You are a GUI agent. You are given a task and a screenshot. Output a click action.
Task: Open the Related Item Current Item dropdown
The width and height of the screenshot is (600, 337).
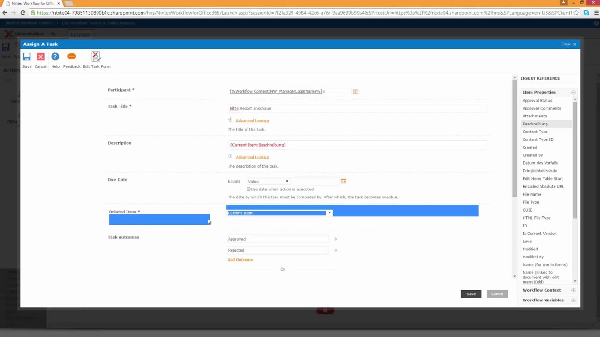tap(280, 213)
